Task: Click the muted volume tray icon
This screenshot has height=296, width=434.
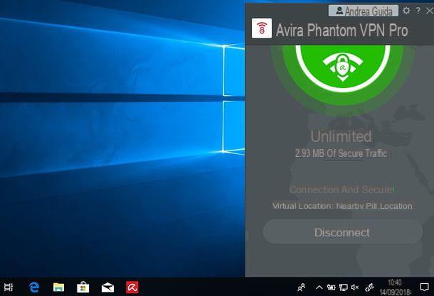Action: pyautogui.click(x=355, y=287)
